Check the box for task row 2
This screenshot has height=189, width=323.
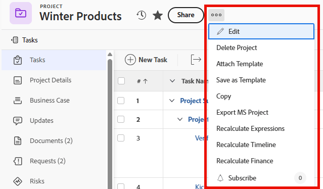(x=121, y=119)
